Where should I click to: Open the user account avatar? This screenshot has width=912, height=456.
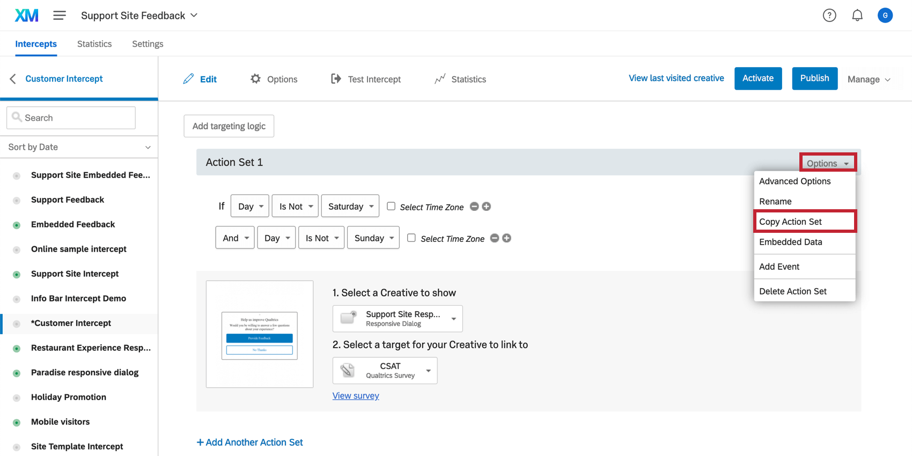(885, 16)
